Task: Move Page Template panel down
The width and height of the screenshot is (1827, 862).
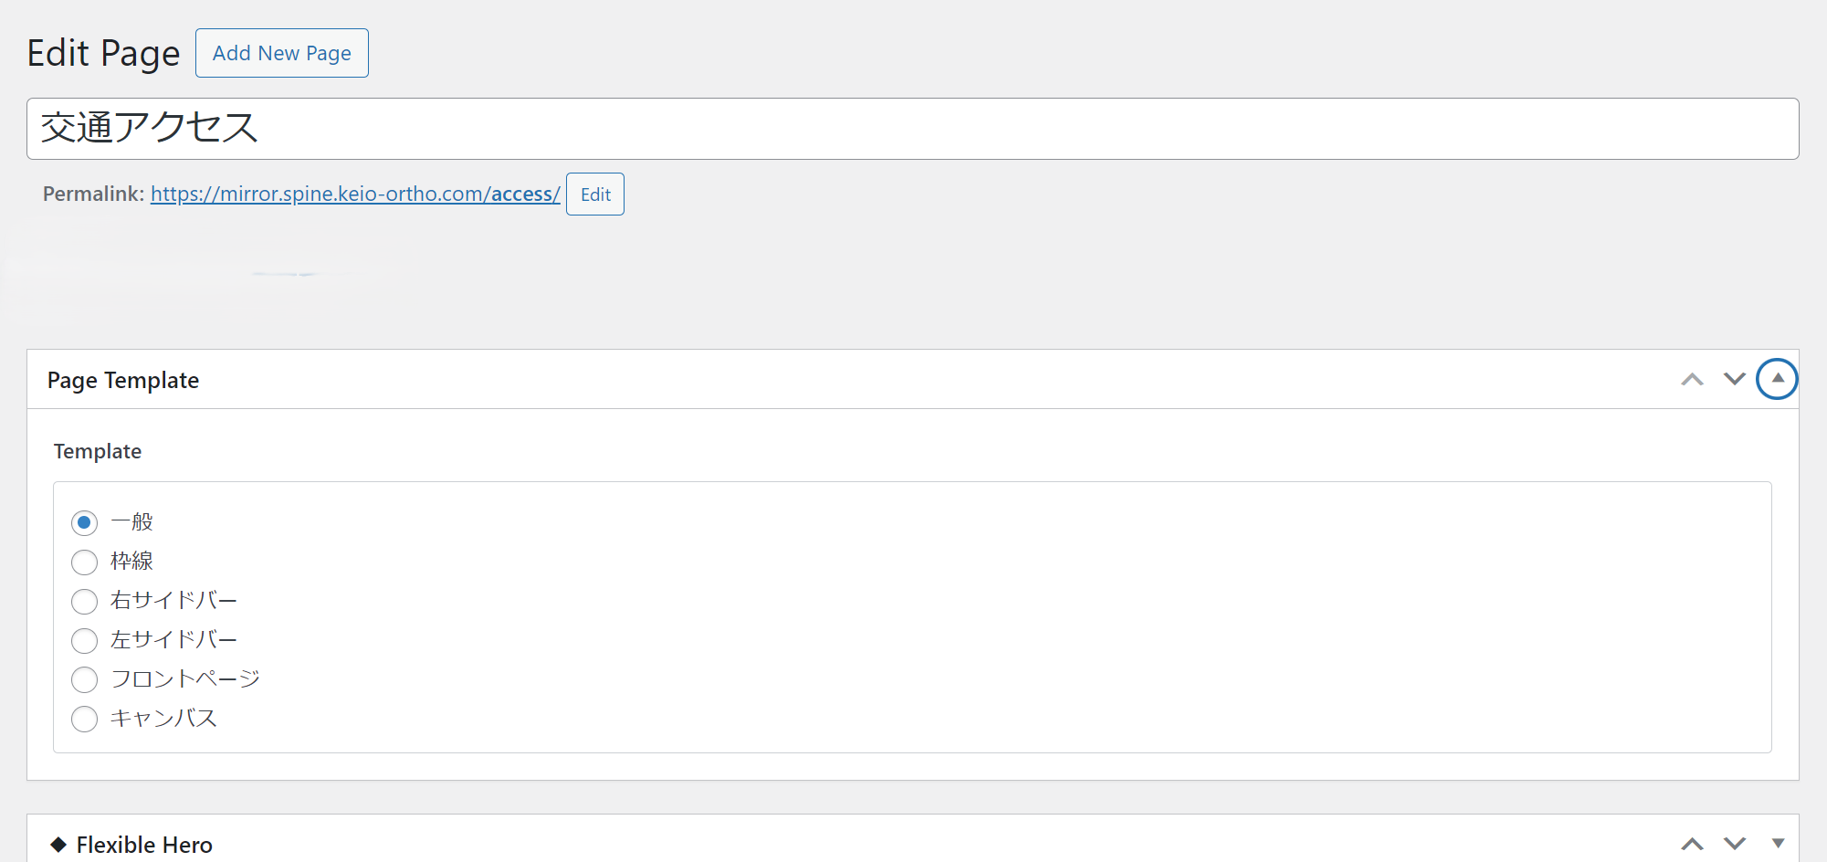Action: tap(1735, 379)
